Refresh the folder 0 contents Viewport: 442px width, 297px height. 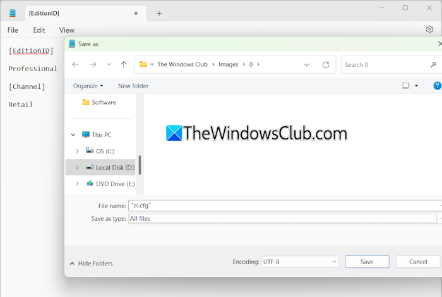[x=326, y=65]
